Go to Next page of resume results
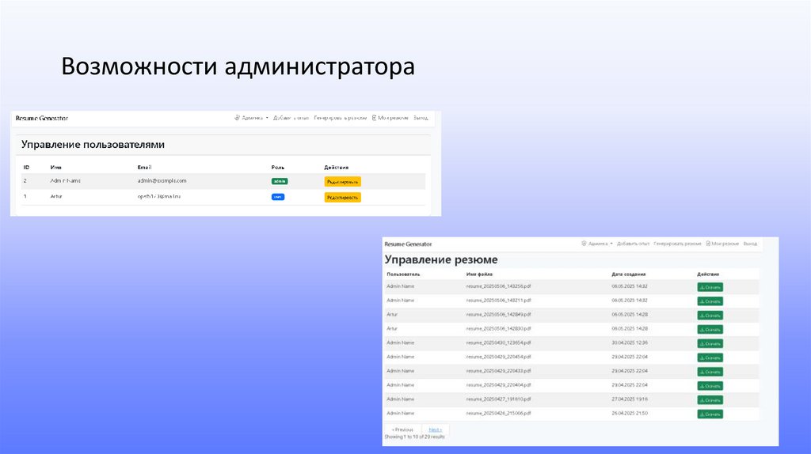Viewport: 811px width, 454px height. [x=436, y=429]
